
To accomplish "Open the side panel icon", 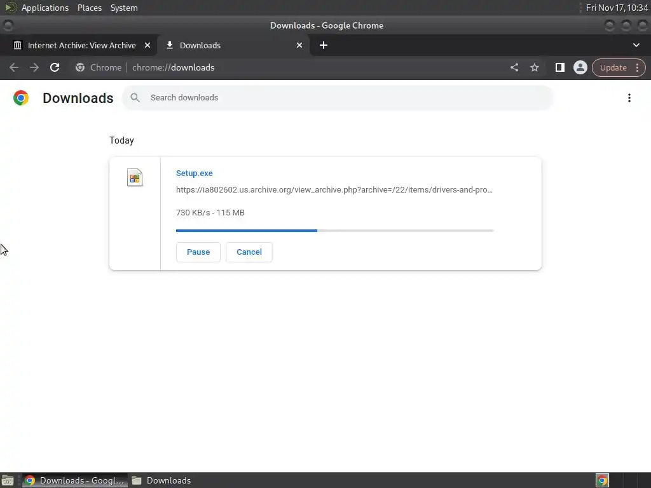I will click(559, 67).
